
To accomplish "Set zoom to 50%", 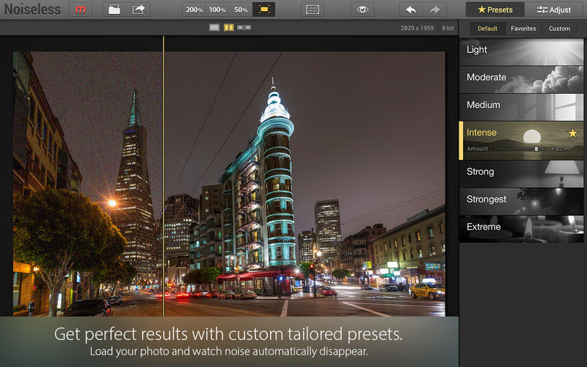I will (241, 10).
